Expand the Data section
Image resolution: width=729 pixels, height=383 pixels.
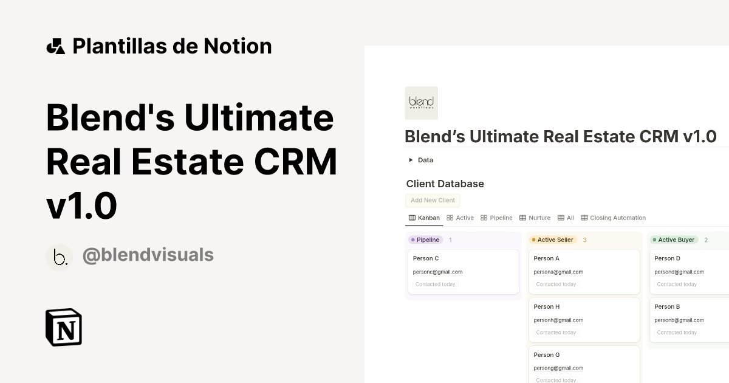[411, 160]
